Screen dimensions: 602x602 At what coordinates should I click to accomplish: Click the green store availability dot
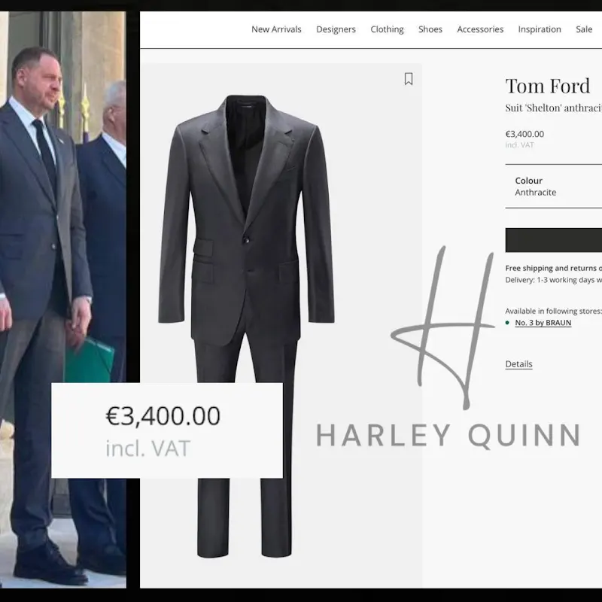pos(507,323)
